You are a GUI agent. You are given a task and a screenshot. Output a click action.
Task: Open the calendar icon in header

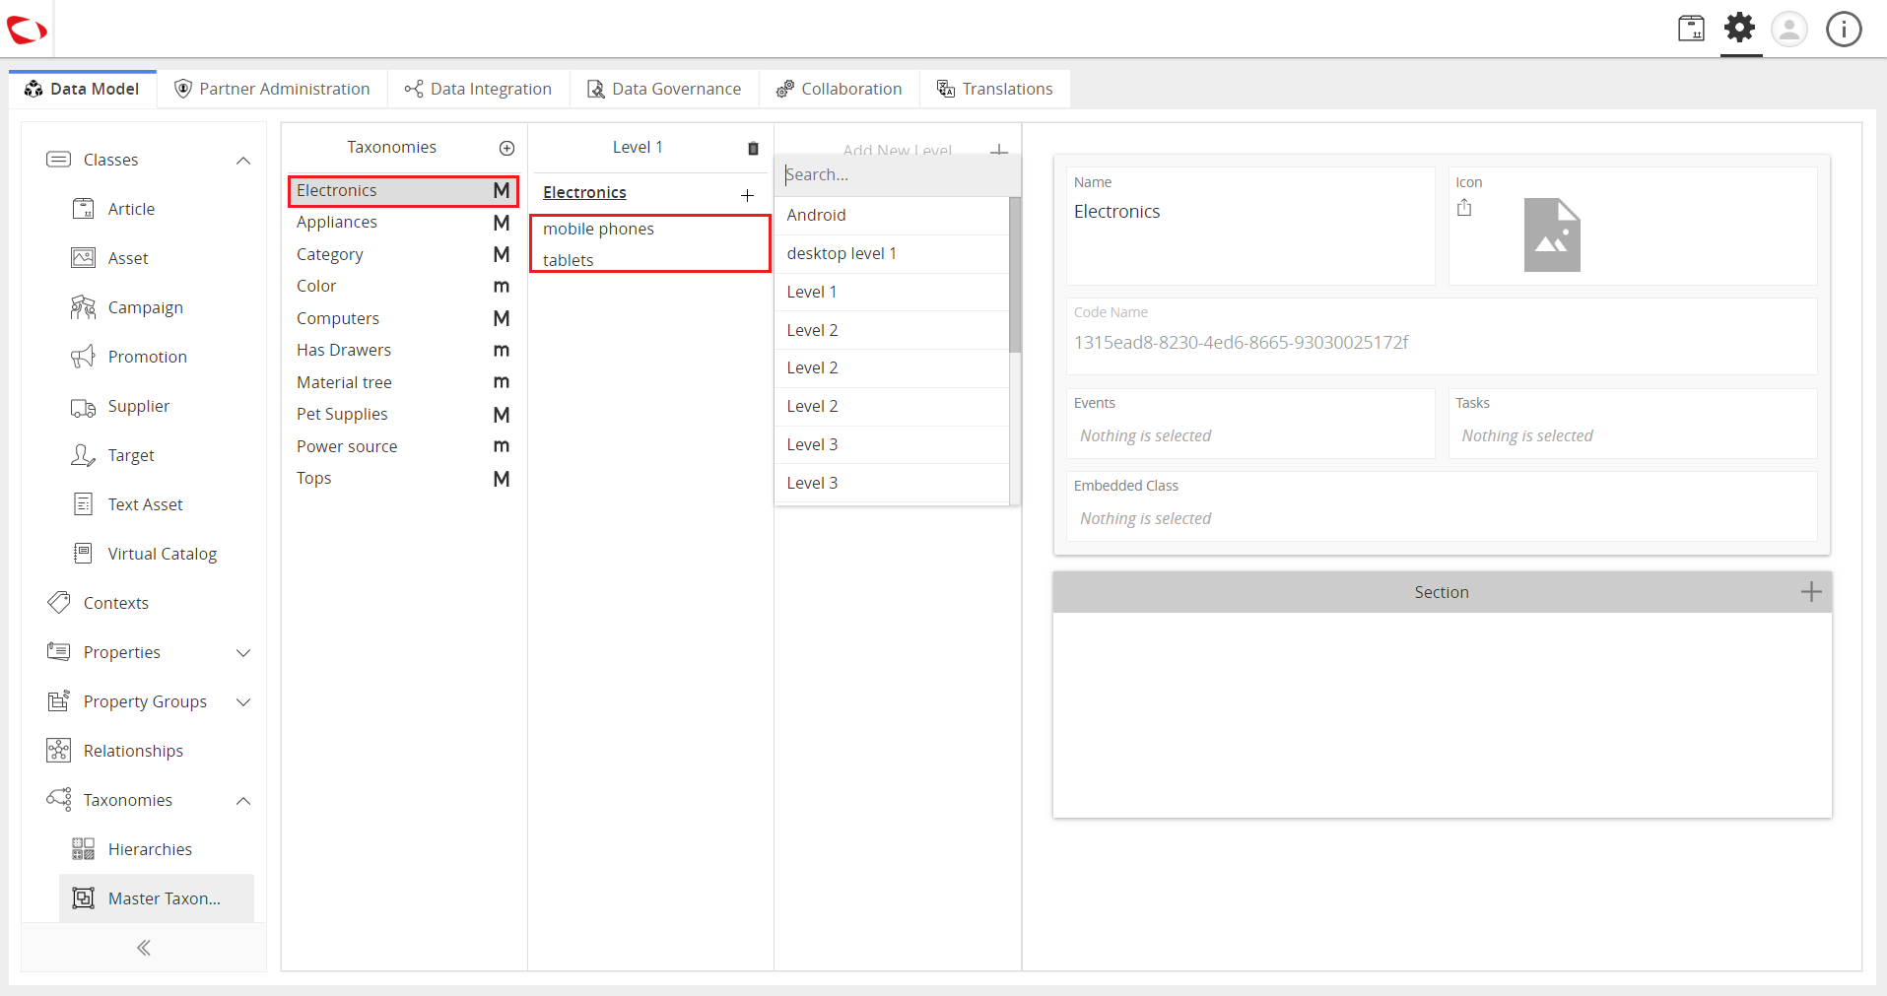(x=1691, y=29)
